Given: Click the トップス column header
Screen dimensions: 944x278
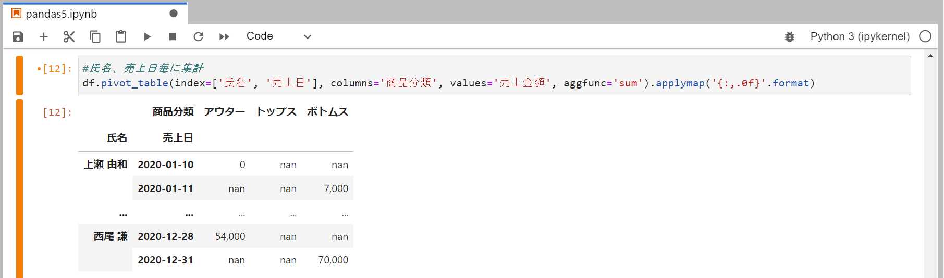Looking at the screenshot, I should tap(276, 112).
